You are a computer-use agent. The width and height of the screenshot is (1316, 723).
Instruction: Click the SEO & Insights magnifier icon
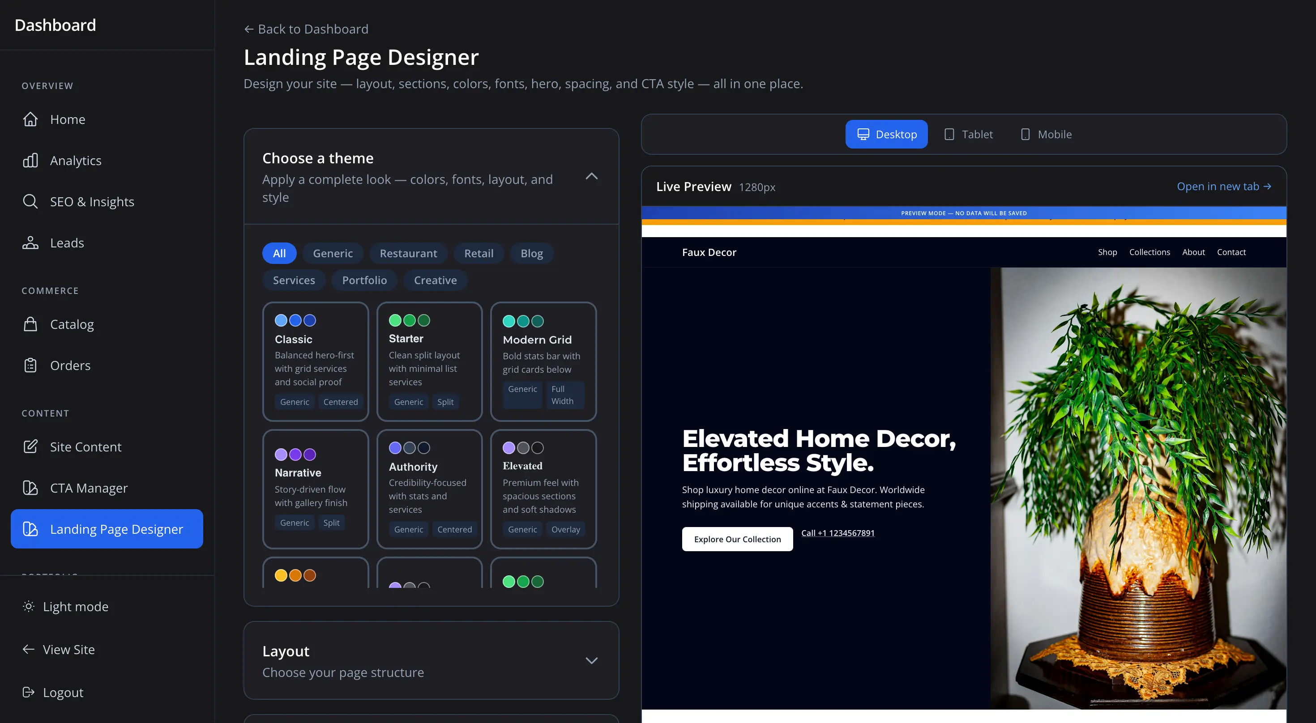tap(30, 201)
